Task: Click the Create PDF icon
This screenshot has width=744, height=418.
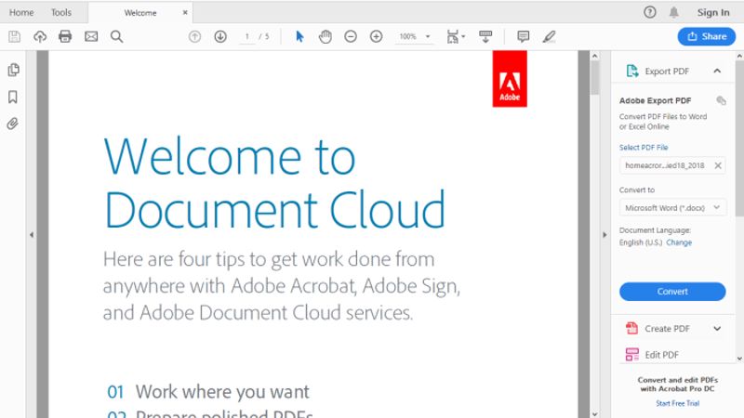Action: click(x=632, y=329)
